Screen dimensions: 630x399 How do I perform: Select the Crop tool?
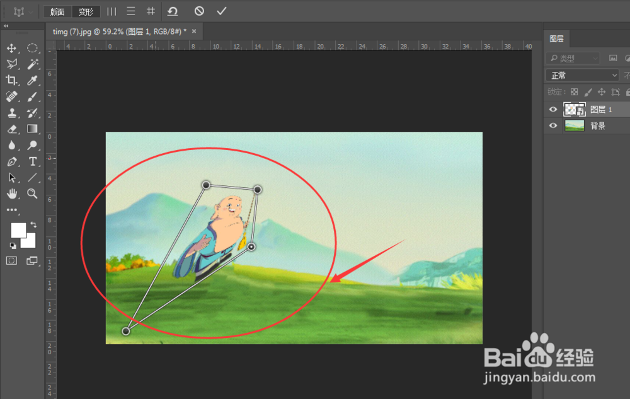pyautogui.click(x=11, y=80)
